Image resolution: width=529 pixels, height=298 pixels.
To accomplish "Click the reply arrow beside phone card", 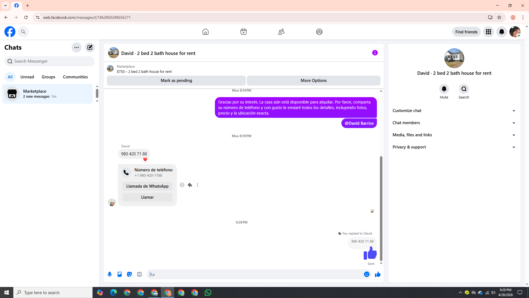I will [190, 185].
